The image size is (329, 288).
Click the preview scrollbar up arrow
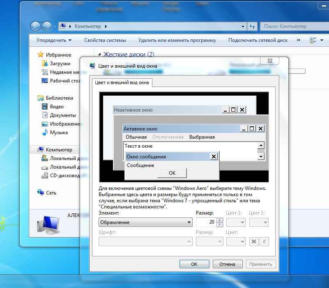pos(261,145)
